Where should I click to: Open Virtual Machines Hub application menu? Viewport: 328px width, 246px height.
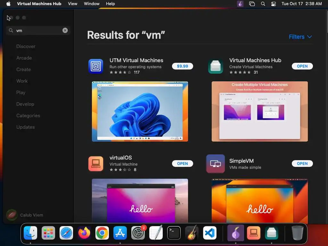(39, 4)
